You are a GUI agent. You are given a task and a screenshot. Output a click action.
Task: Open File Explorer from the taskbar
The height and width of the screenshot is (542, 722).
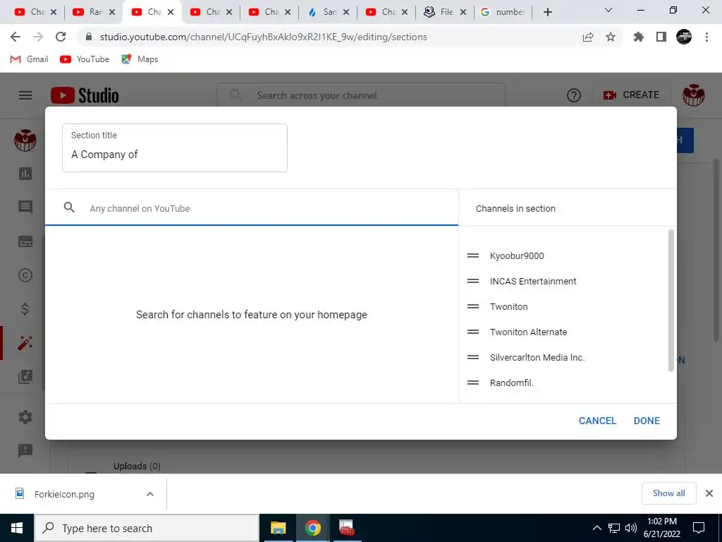pyautogui.click(x=278, y=528)
